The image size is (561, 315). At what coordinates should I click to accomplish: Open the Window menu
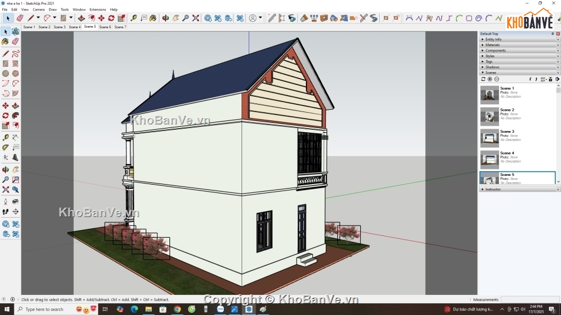79,9
